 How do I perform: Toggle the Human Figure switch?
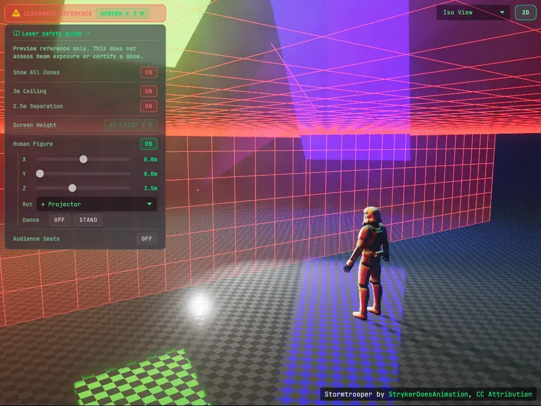coord(149,144)
